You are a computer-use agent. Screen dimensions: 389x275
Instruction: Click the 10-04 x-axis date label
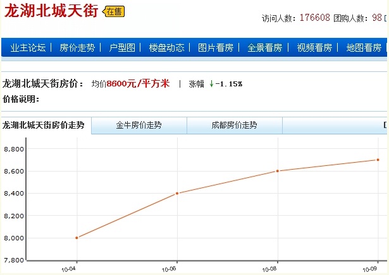[68, 269]
